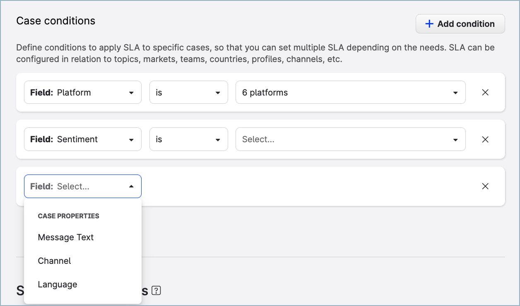
Task: Remove the empty third condition row
Action: 485,186
